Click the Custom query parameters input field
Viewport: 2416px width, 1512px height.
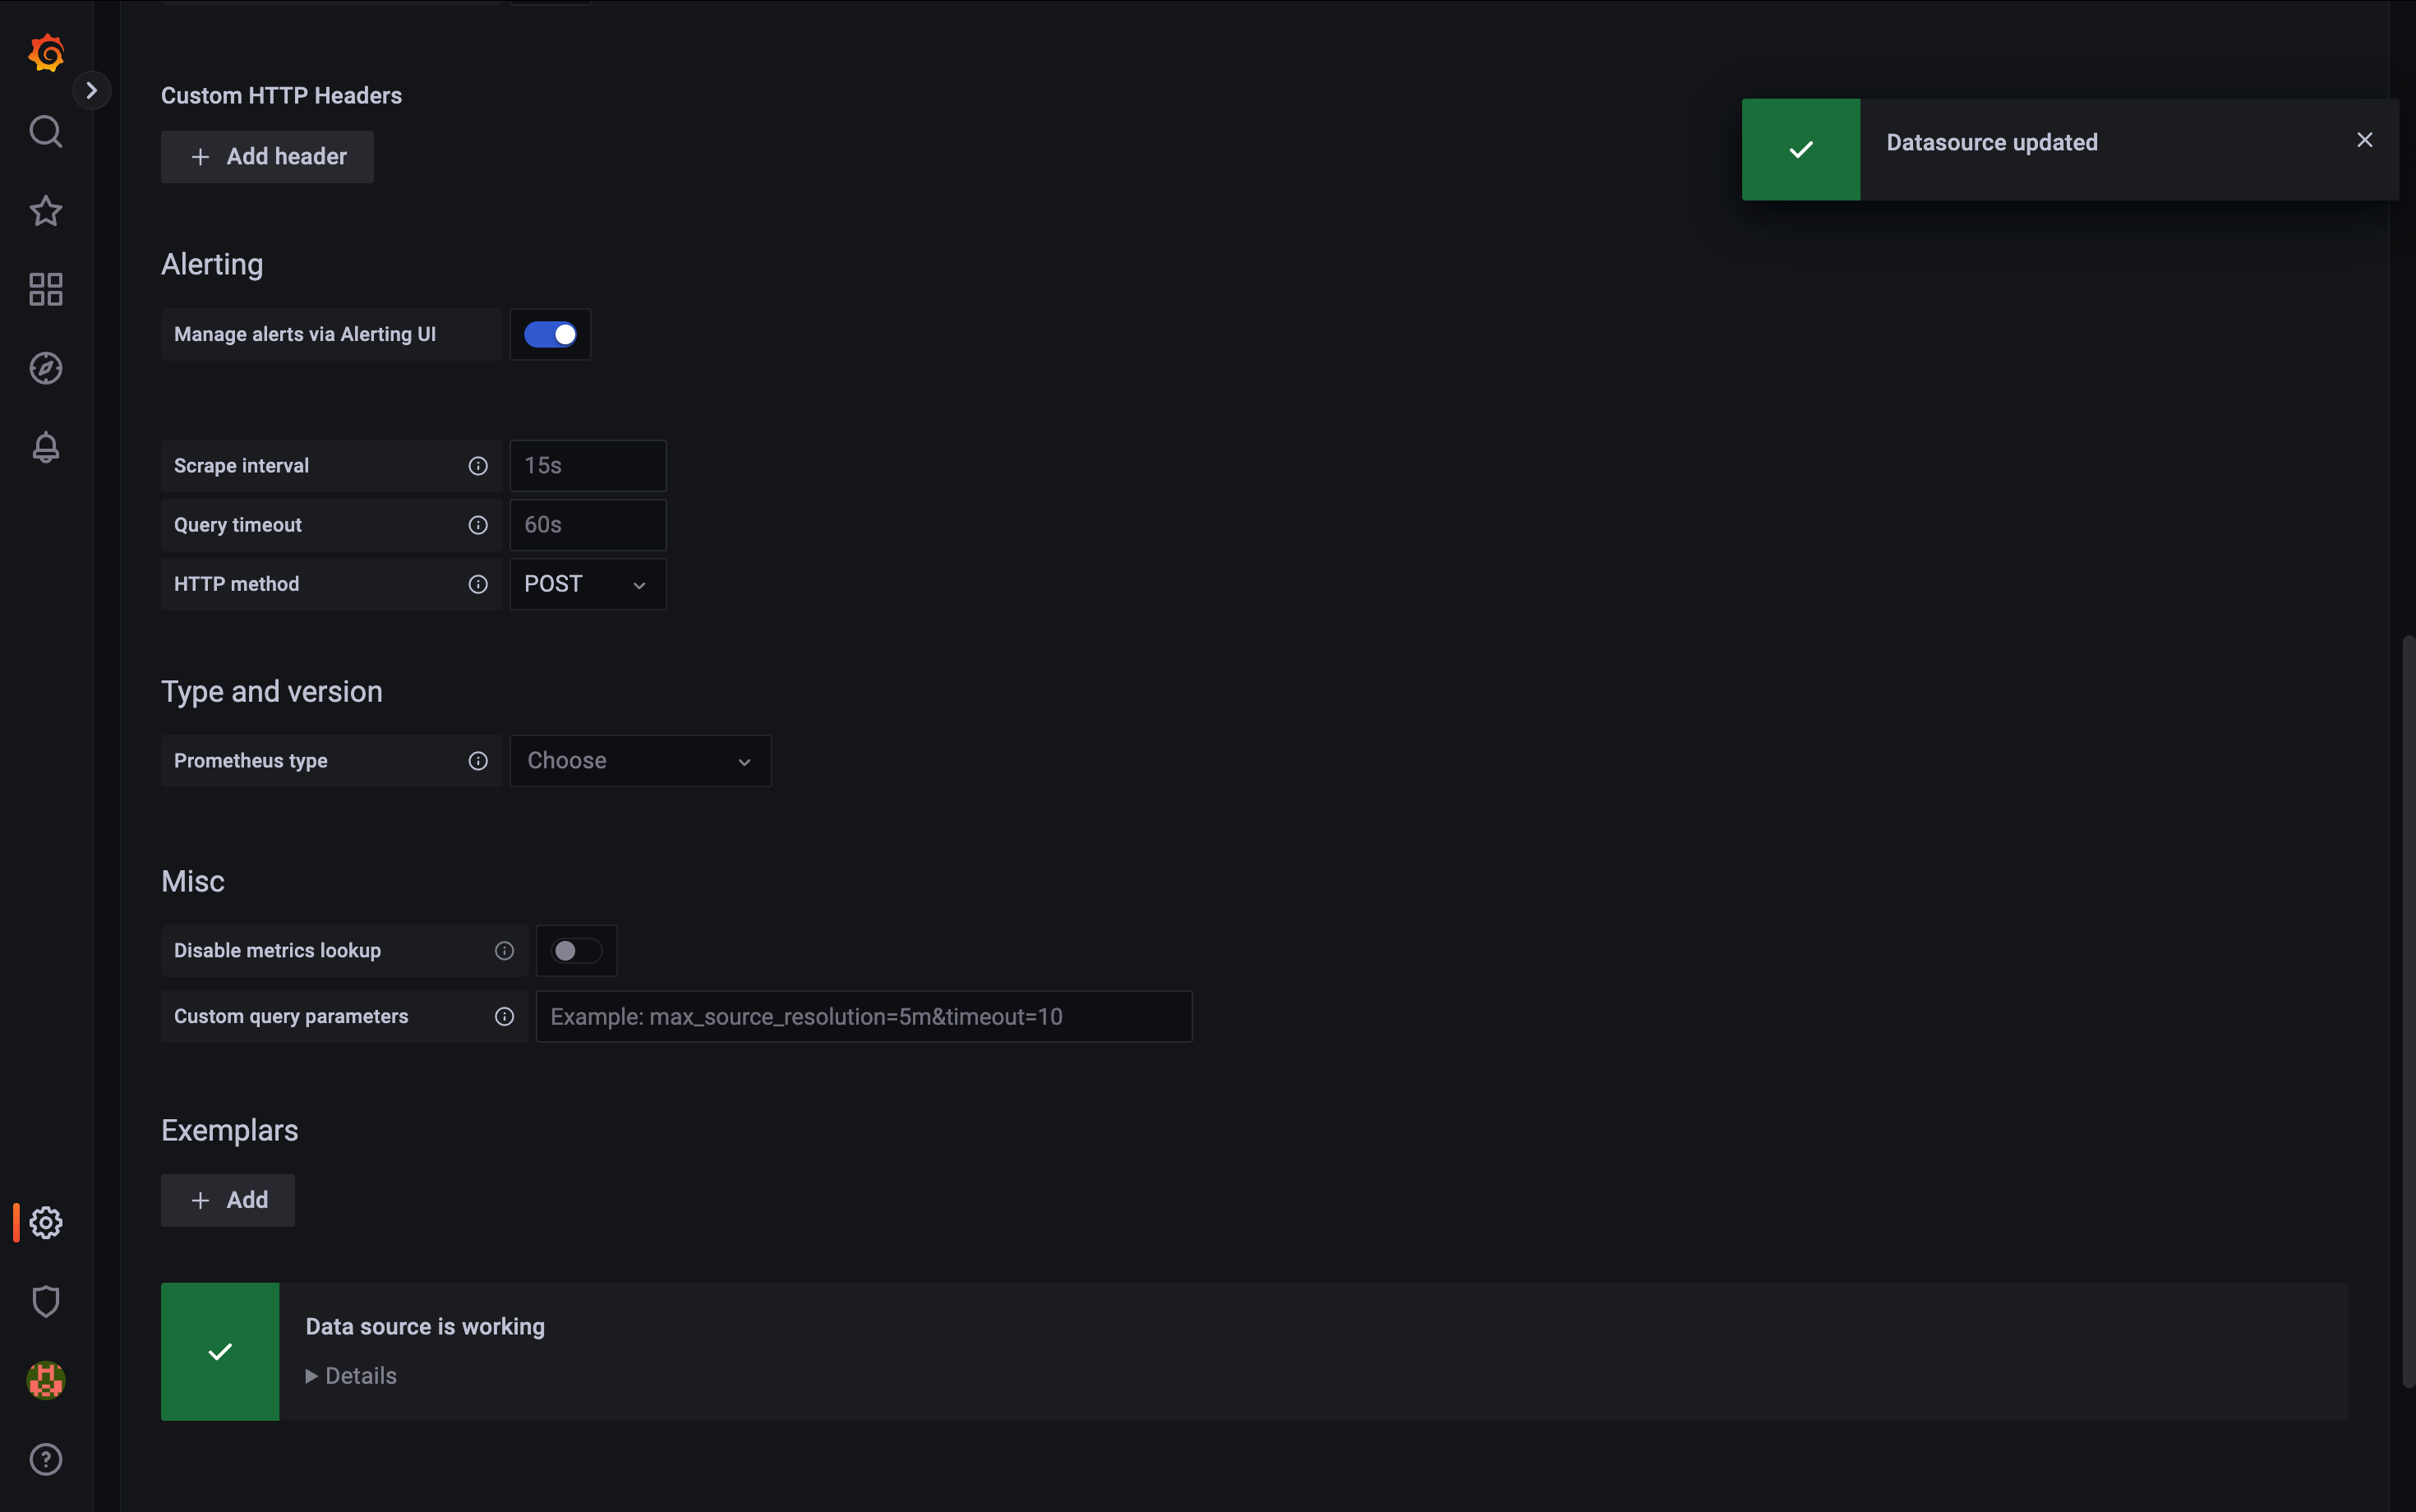pos(863,1017)
